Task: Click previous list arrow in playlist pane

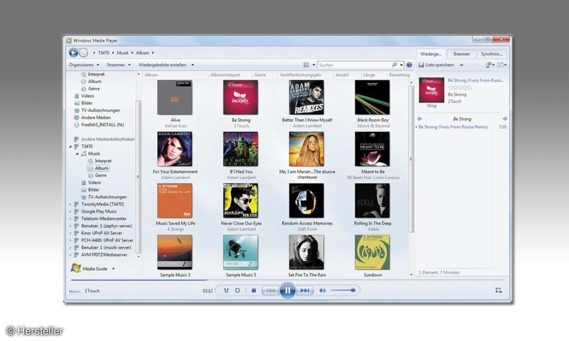Action: pyautogui.click(x=420, y=119)
